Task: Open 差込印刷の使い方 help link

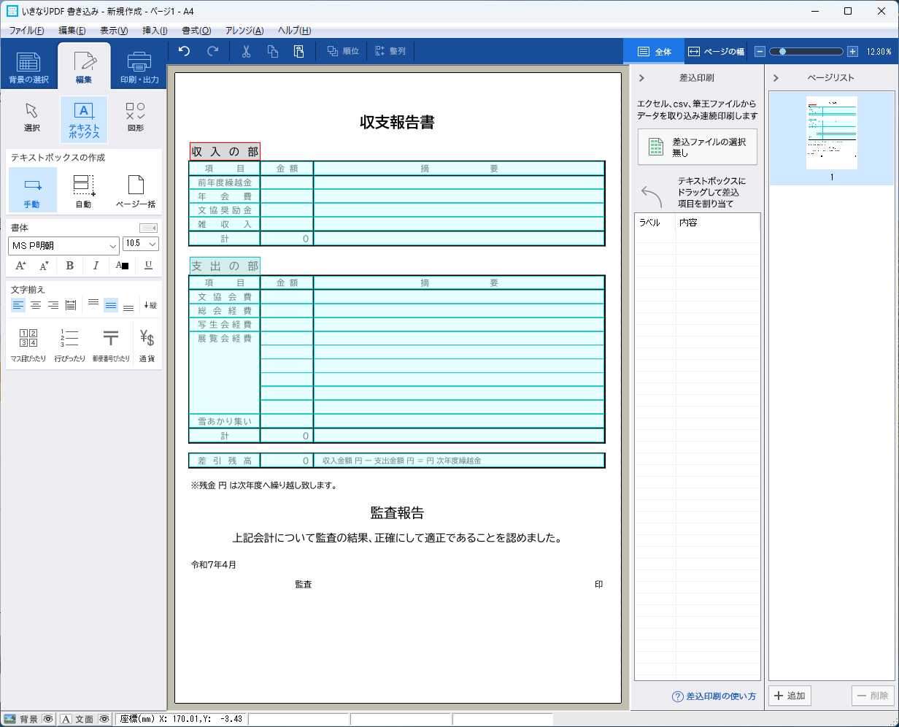Action: 714,696
